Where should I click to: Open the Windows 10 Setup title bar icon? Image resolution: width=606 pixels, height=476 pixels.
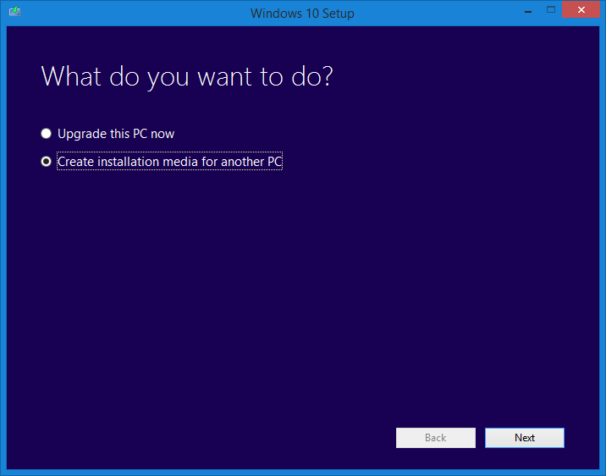(14, 11)
